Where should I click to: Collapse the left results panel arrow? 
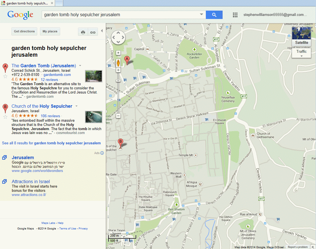[x=102, y=31]
